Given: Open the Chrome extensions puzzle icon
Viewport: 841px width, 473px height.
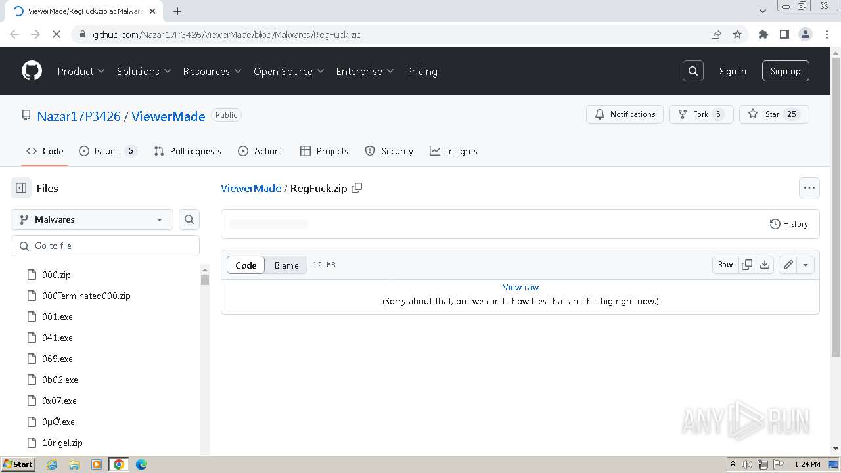Looking at the screenshot, I should pyautogui.click(x=763, y=34).
